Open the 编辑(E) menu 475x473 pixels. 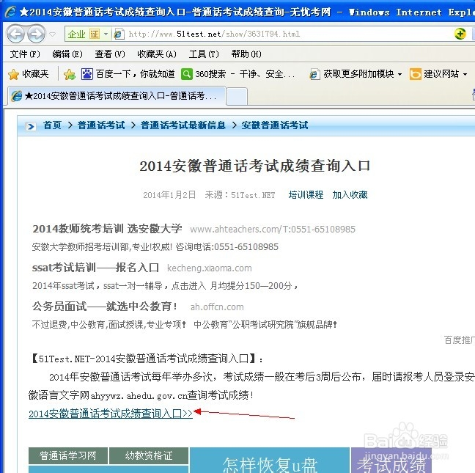pyautogui.click(x=67, y=54)
